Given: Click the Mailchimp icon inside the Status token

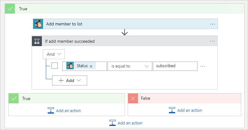Looking at the screenshot, I should click(70, 66).
